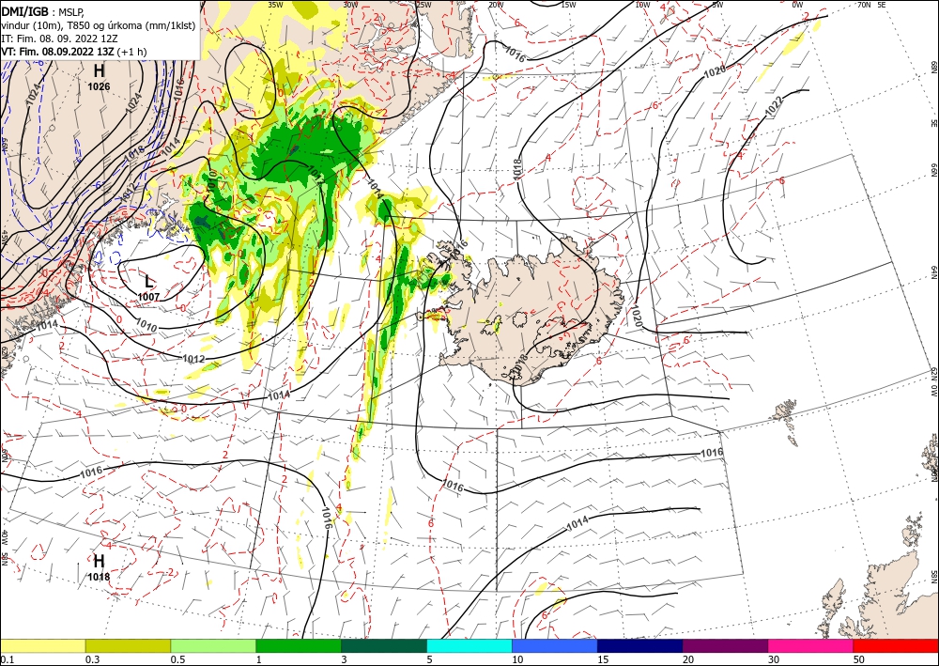The width and height of the screenshot is (939, 666).
Task: Select the '68N' latitude label on the right edge
Action: click(x=933, y=67)
